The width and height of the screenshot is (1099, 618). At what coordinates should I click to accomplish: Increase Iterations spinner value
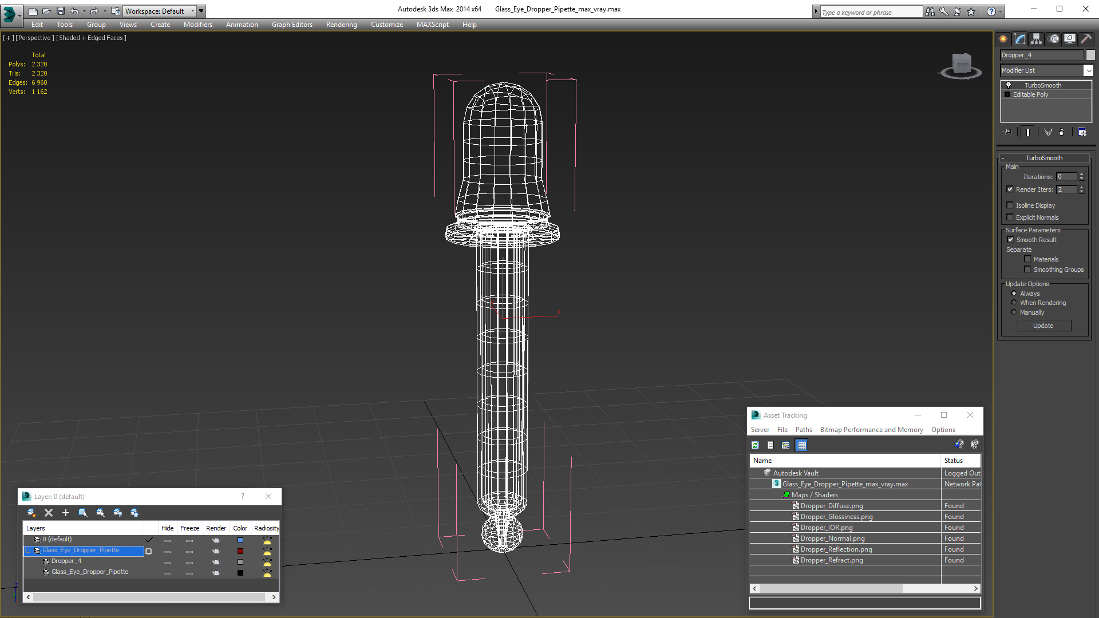click(1081, 175)
